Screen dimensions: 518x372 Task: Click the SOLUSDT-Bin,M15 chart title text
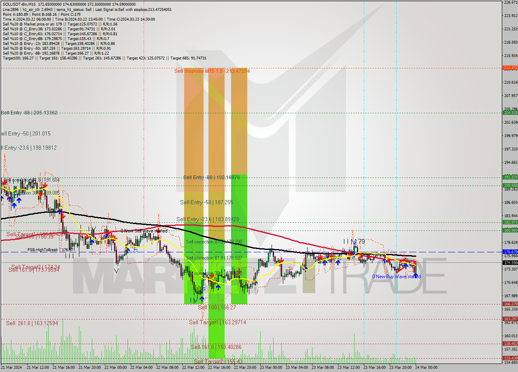pos(19,4)
